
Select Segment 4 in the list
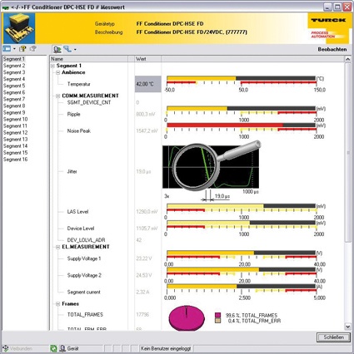(x=14, y=79)
